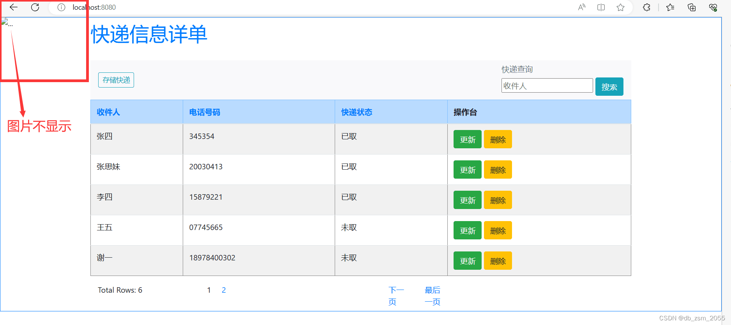731x325 pixels.
Task: Click 删除 for 谢一 row
Action: pyautogui.click(x=498, y=261)
